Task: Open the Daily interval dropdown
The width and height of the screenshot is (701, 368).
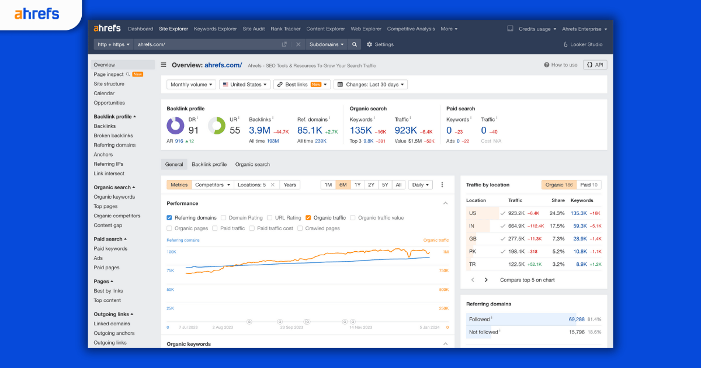Action: click(421, 185)
